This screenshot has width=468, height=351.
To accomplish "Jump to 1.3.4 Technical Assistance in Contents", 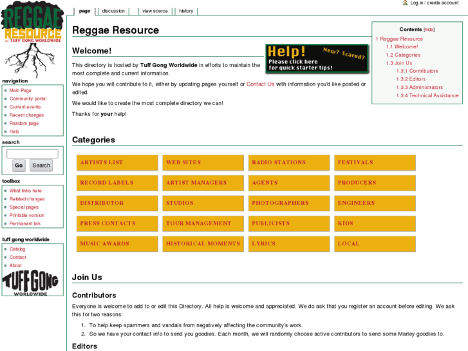I will [427, 95].
